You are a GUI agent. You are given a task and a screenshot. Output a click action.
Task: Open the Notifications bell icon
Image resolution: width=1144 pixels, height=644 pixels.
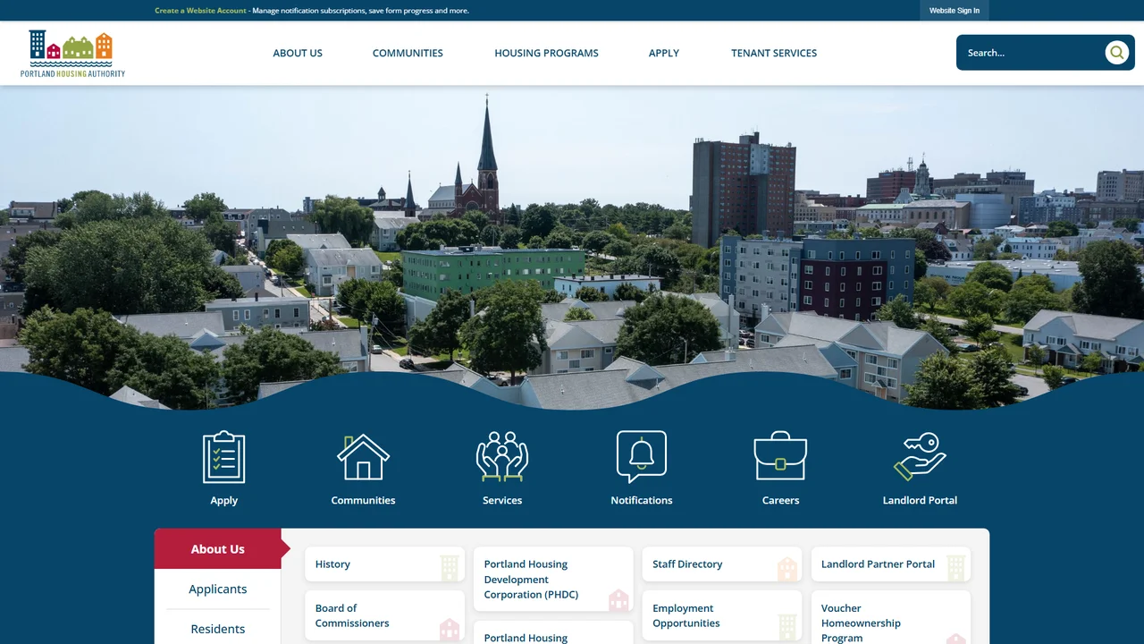(642, 457)
